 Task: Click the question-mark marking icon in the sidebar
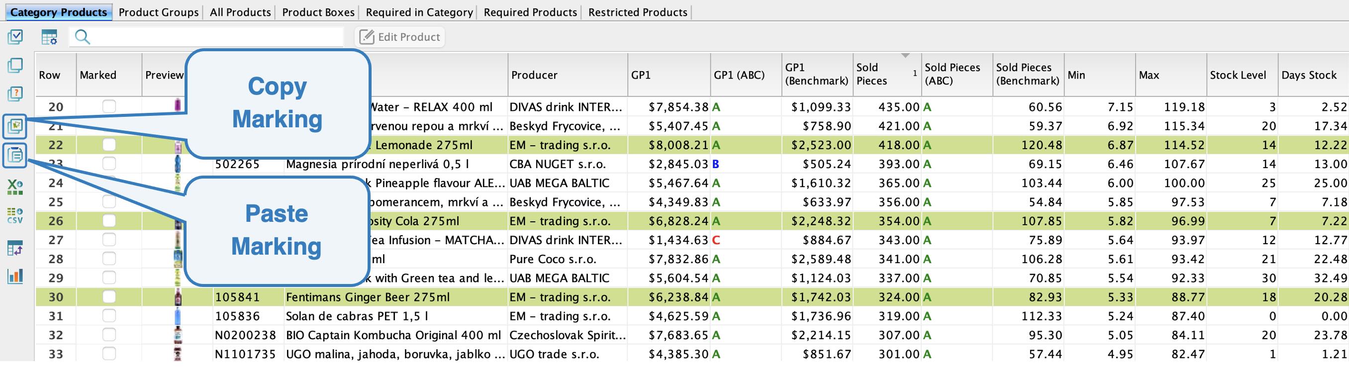click(15, 94)
